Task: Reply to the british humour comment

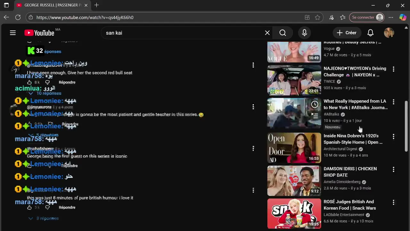Action: tap(67, 207)
